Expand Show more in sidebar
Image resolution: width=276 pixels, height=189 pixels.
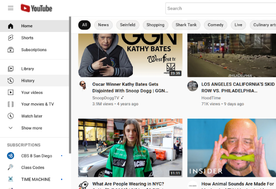(35, 128)
